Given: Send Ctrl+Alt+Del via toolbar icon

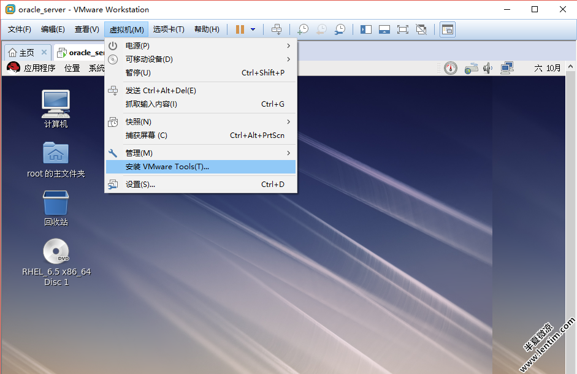Looking at the screenshot, I should pos(277,29).
